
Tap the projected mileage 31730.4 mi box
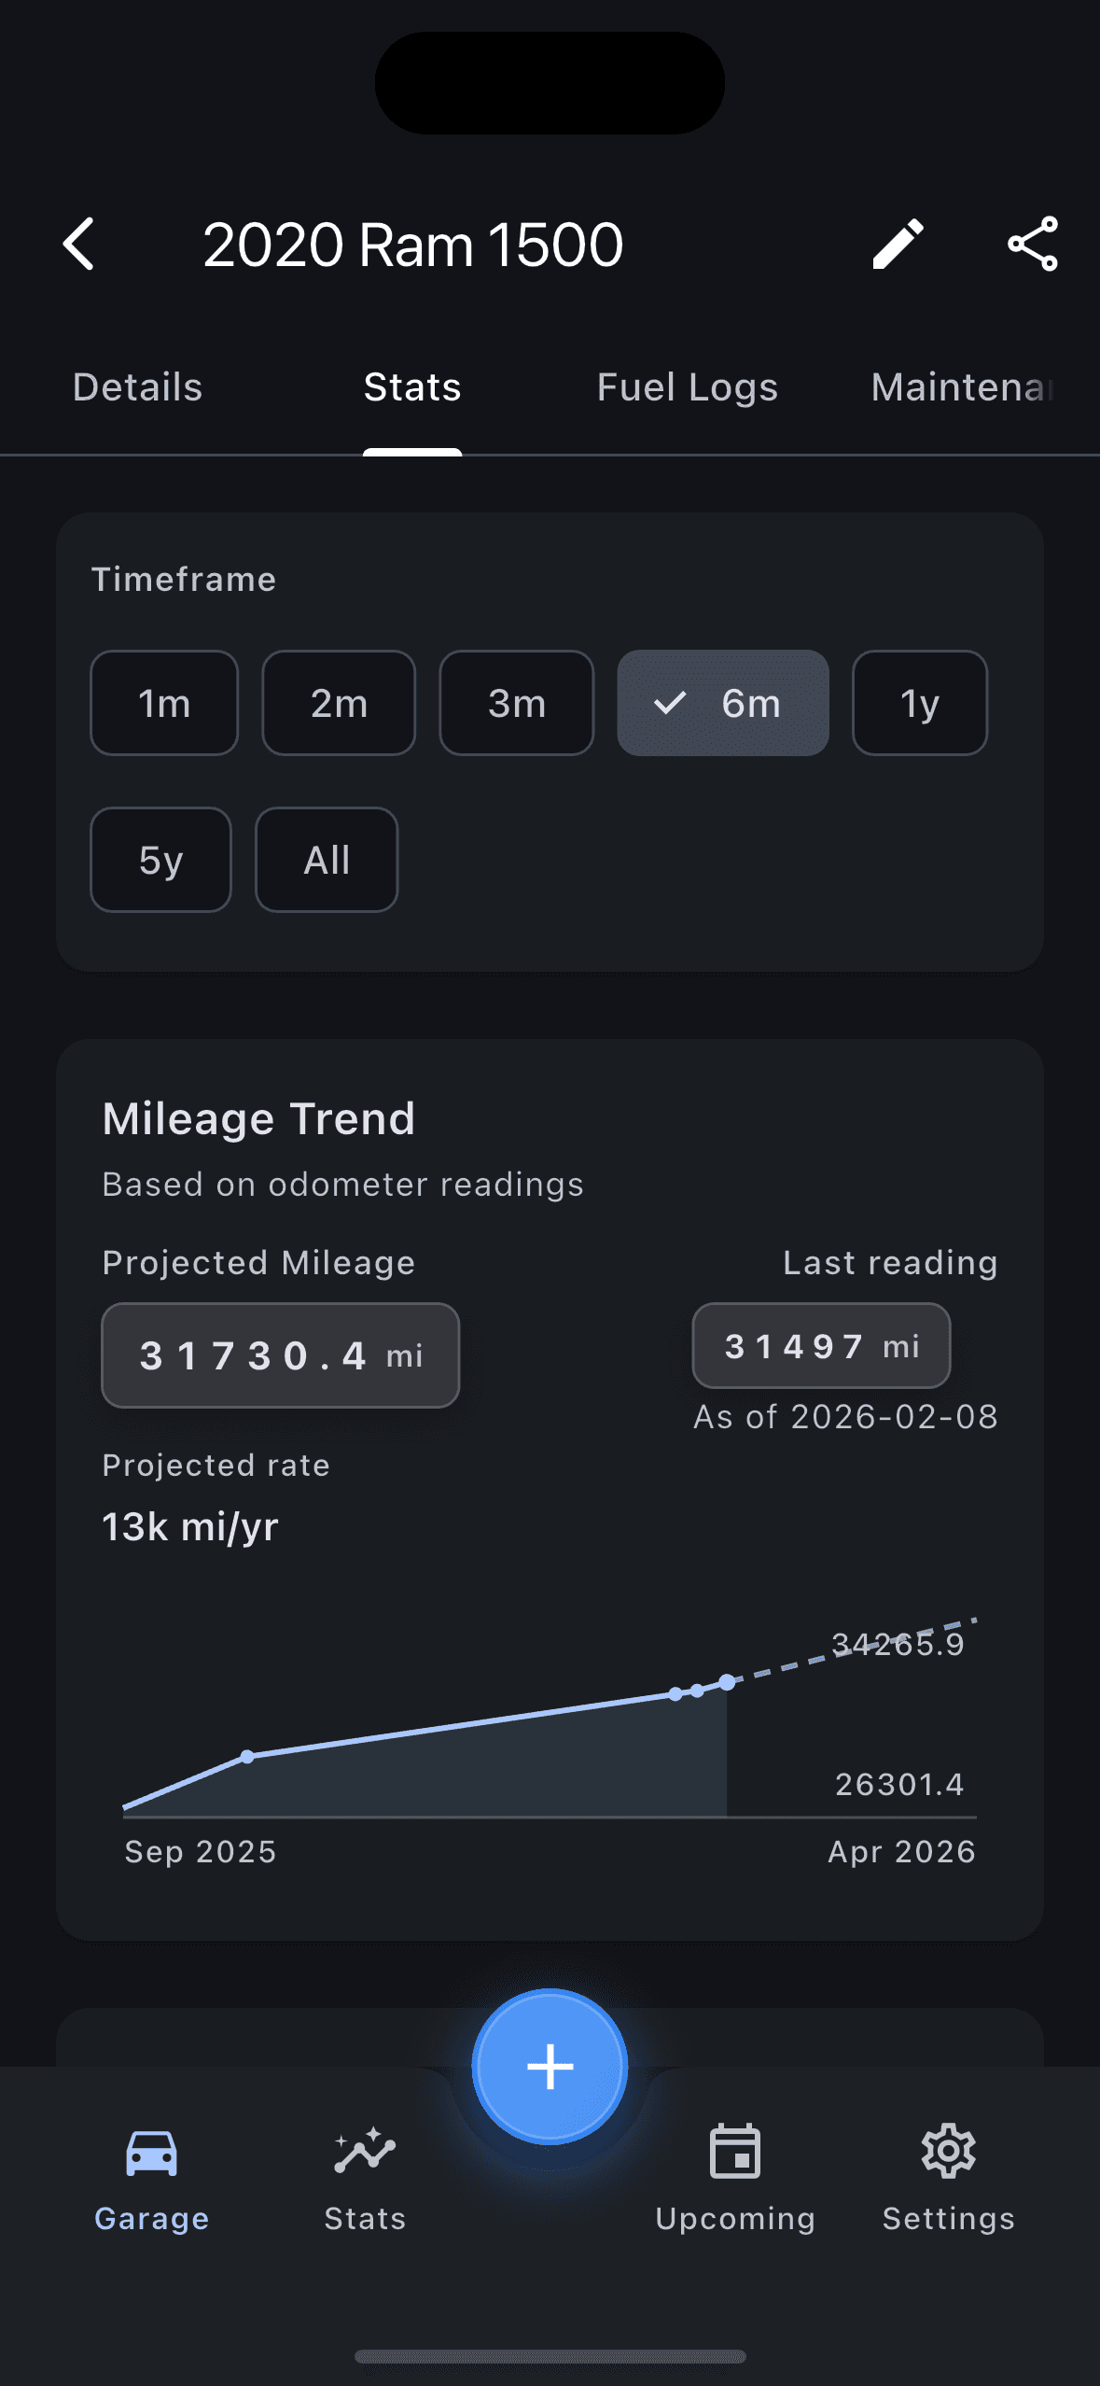coord(281,1355)
